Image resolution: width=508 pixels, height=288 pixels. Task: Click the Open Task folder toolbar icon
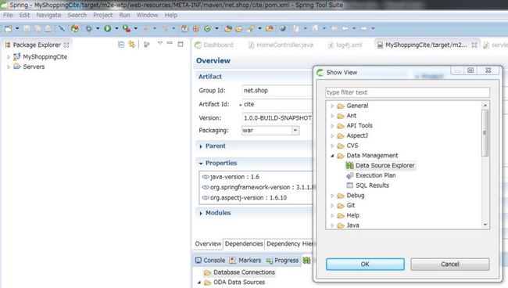click(x=239, y=28)
